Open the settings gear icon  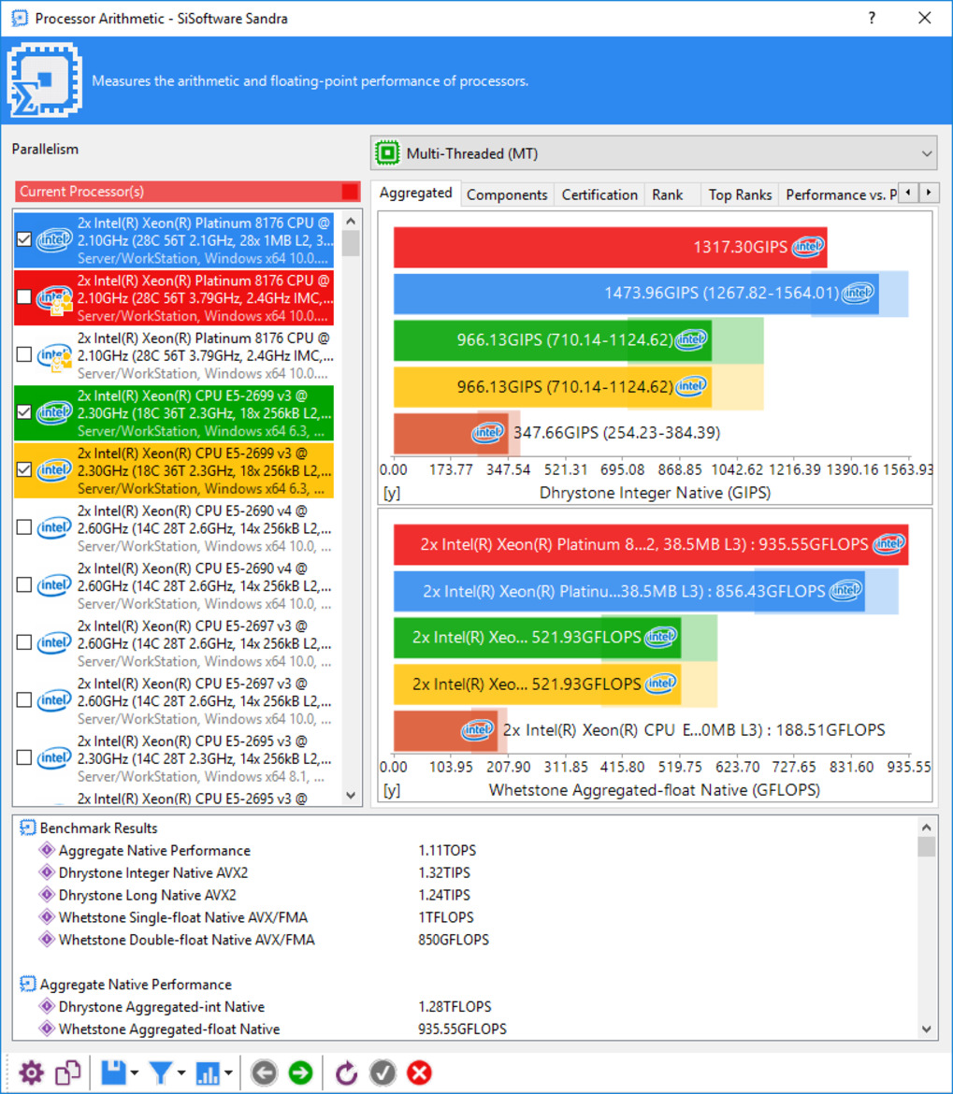(32, 1072)
